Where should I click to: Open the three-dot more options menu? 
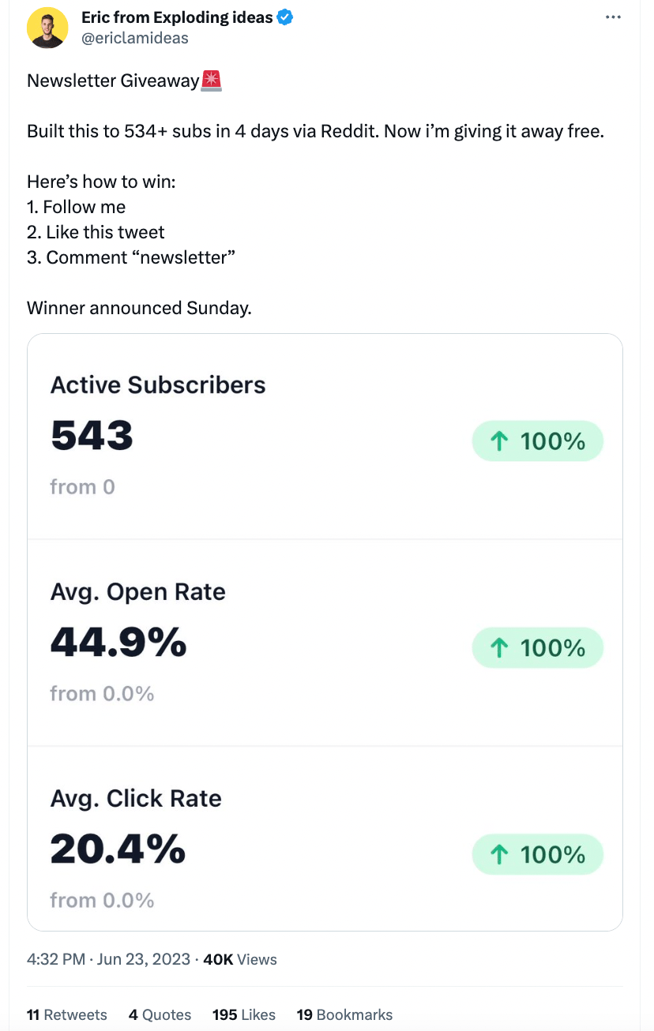(x=613, y=17)
